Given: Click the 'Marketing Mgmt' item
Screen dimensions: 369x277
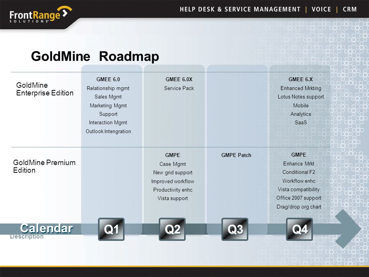Looking at the screenshot, I should coord(108,105).
